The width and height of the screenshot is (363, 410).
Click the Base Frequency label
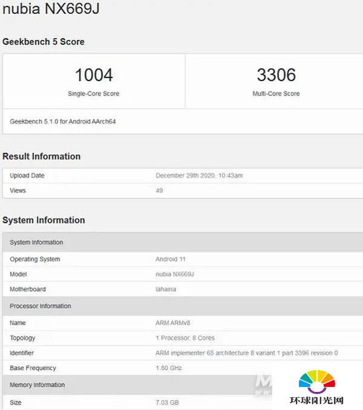tap(33, 368)
